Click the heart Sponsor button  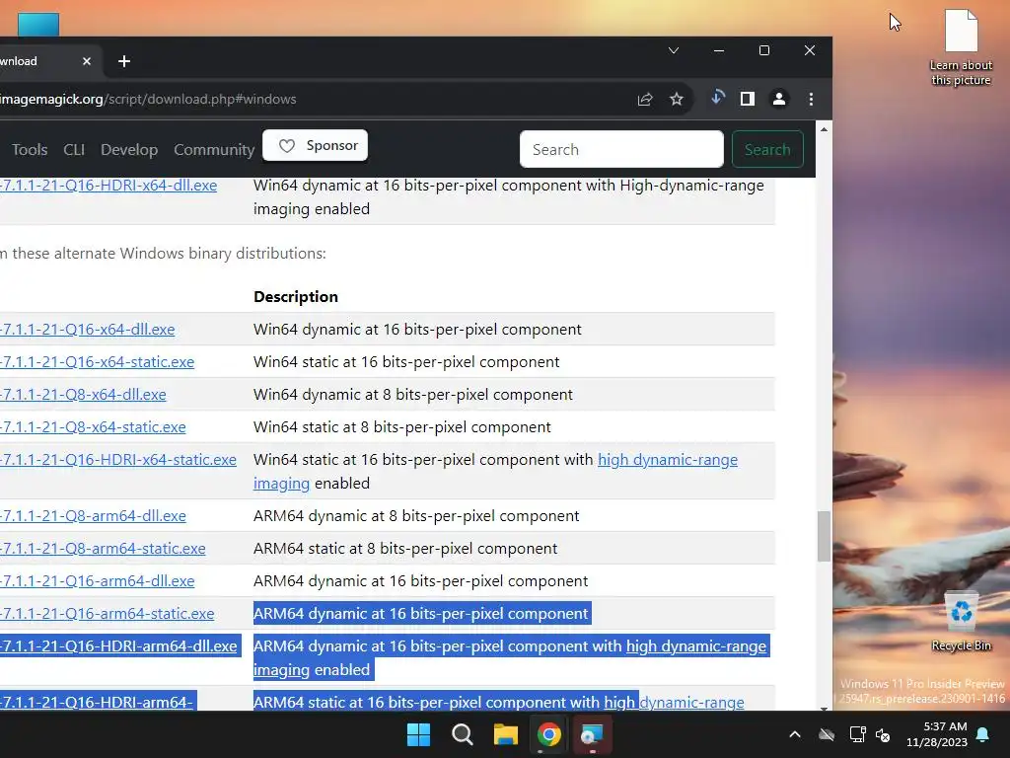pos(315,146)
